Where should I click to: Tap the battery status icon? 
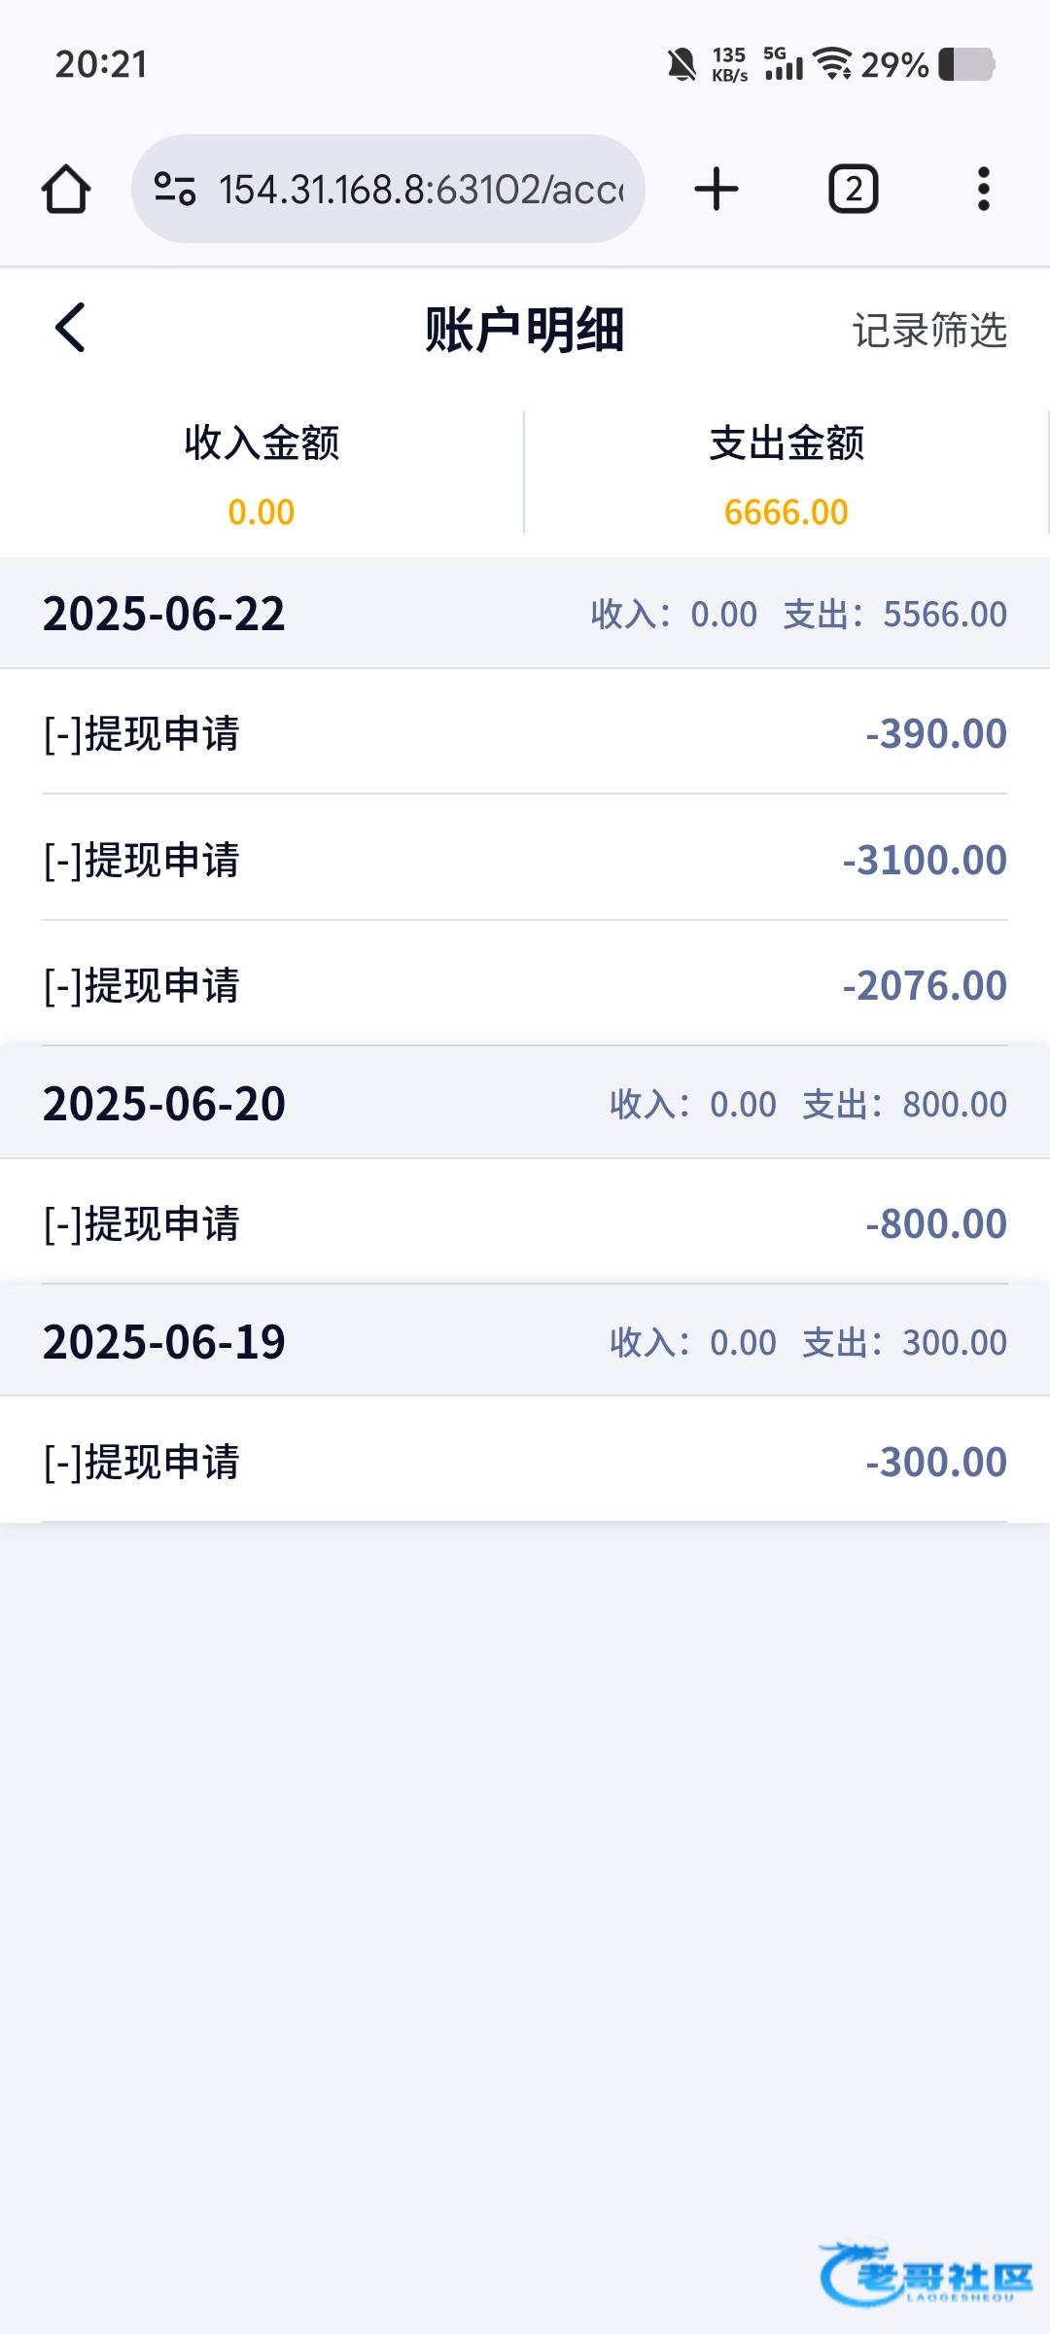pyautogui.click(x=966, y=65)
